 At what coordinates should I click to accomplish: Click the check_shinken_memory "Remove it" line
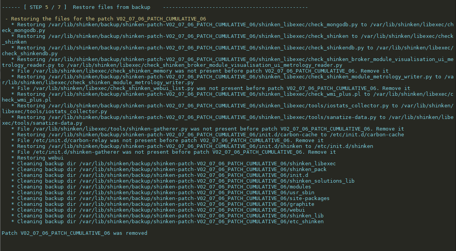click(200, 71)
